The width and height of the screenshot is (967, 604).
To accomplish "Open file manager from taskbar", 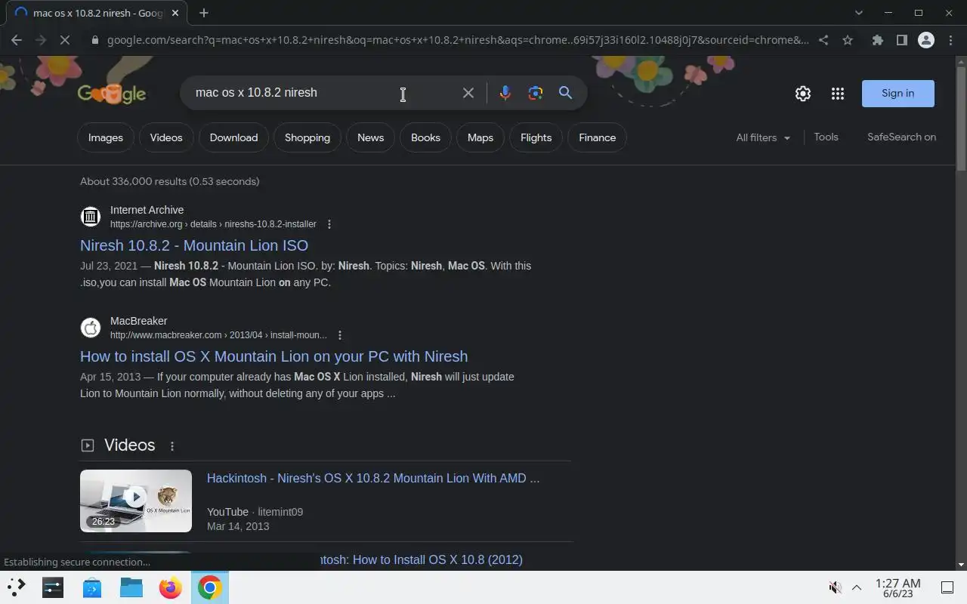I will click(131, 587).
